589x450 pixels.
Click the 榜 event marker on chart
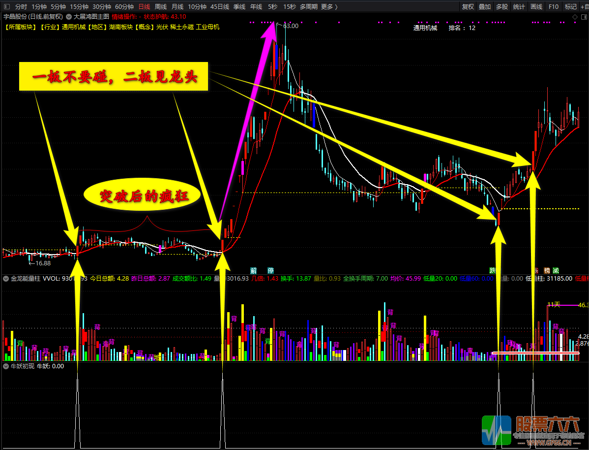click(547, 270)
